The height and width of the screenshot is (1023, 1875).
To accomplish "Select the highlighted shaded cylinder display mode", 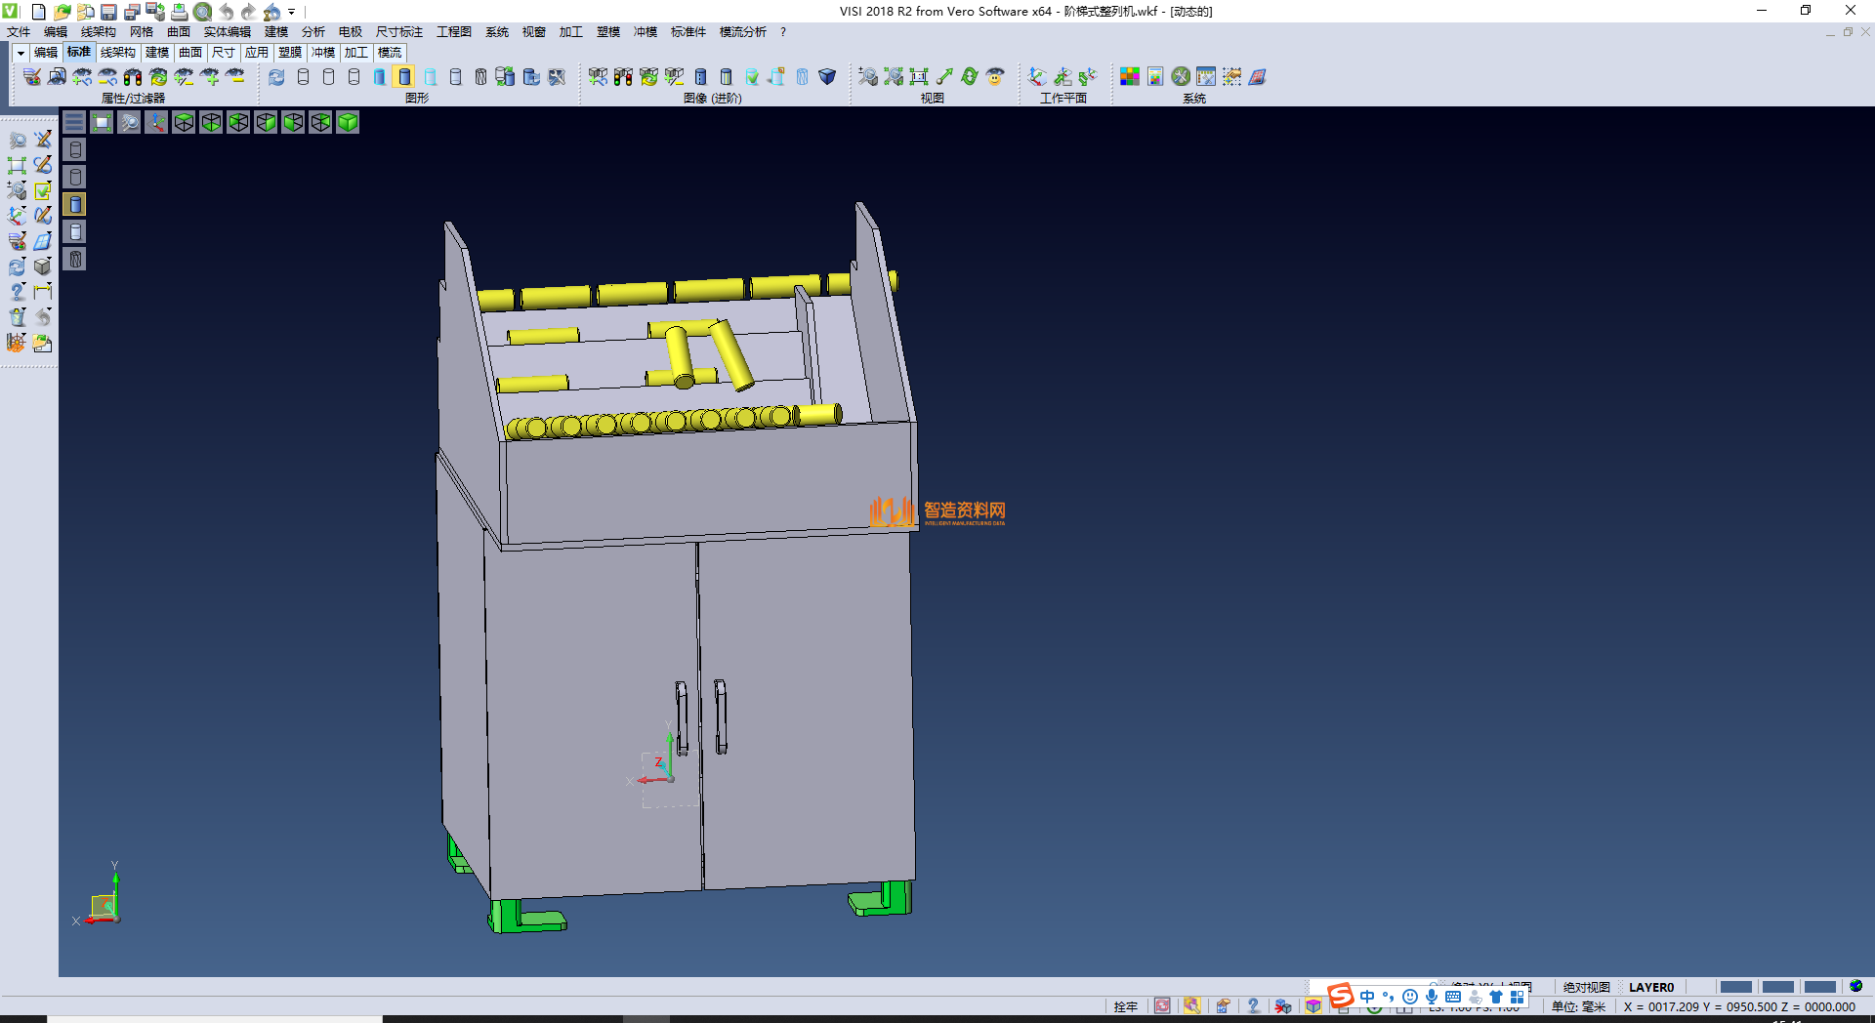I will (404, 77).
